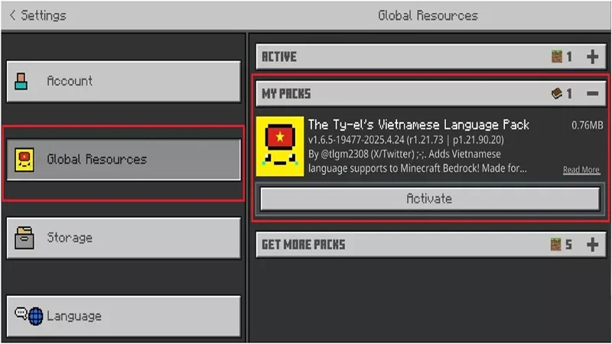The height and width of the screenshot is (344, 612).
Task: Click the My Packs header label
Action: [x=286, y=93]
